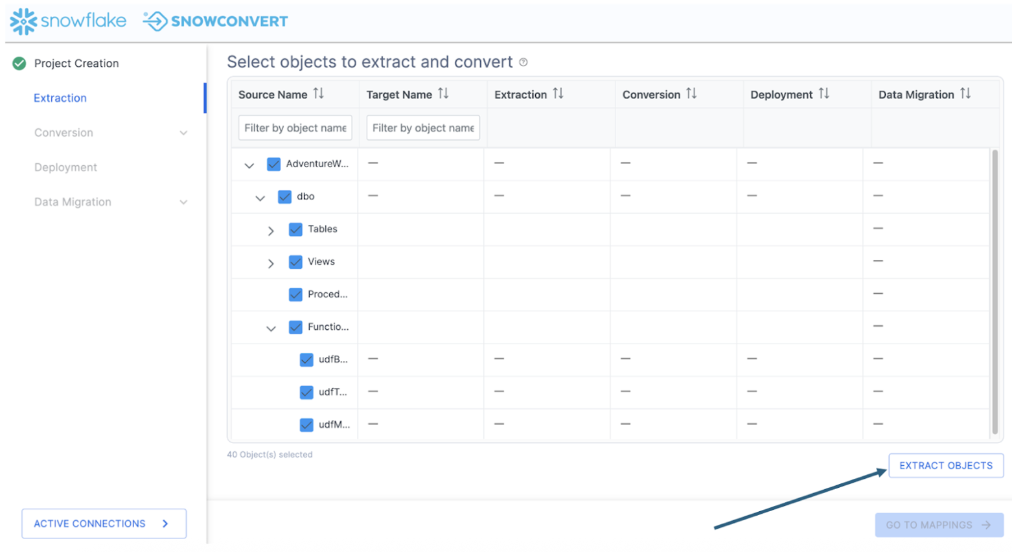Sort by Conversion column arrows
Screen dimensions: 1012x552
click(x=691, y=94)
